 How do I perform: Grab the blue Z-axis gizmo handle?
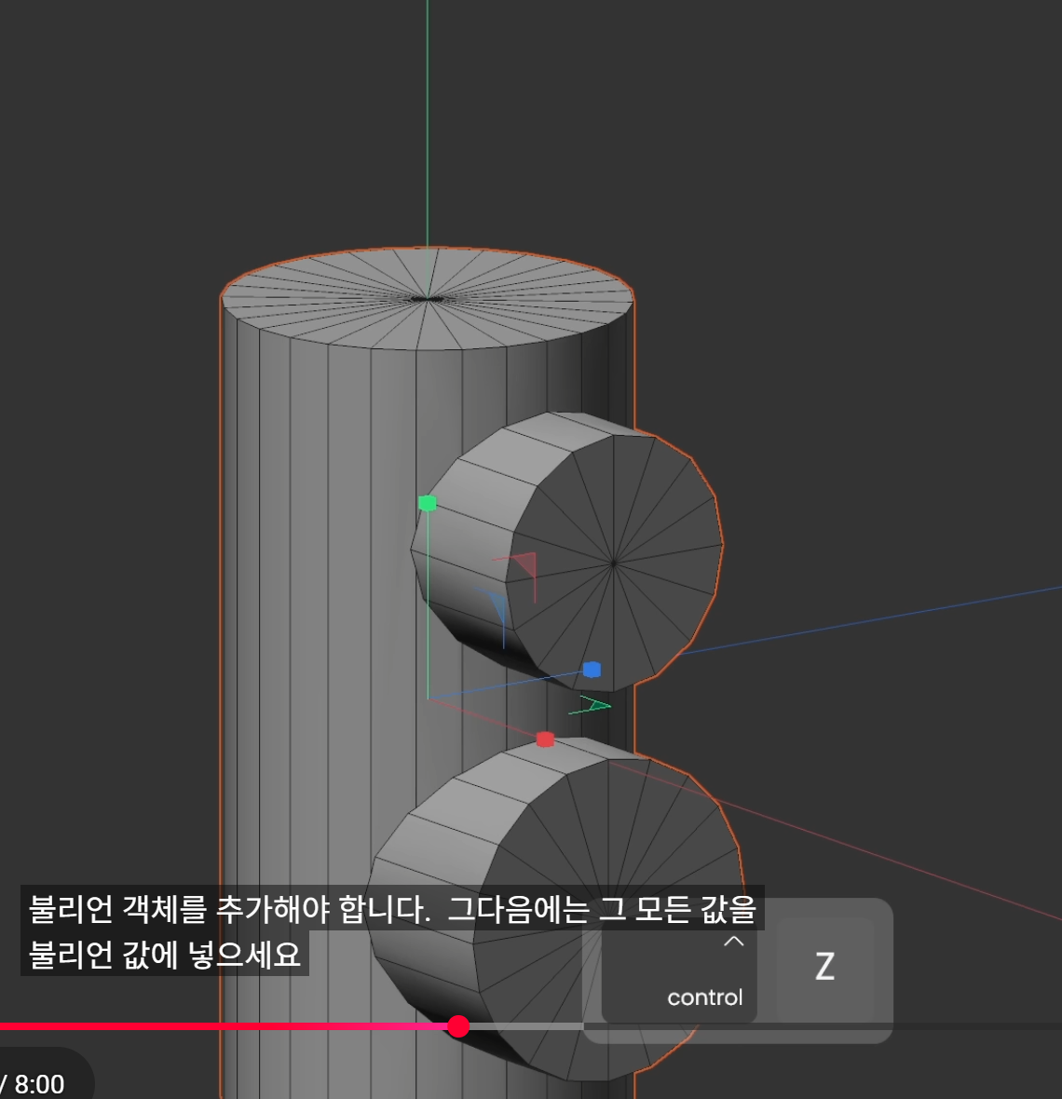(592, 670)
